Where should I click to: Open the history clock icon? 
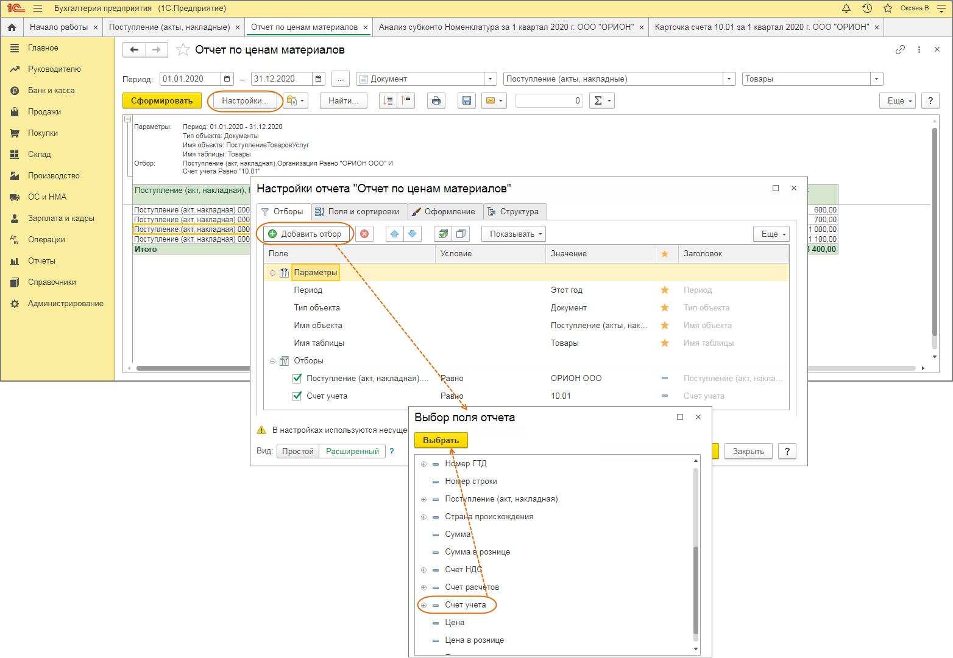coord(867,9)
